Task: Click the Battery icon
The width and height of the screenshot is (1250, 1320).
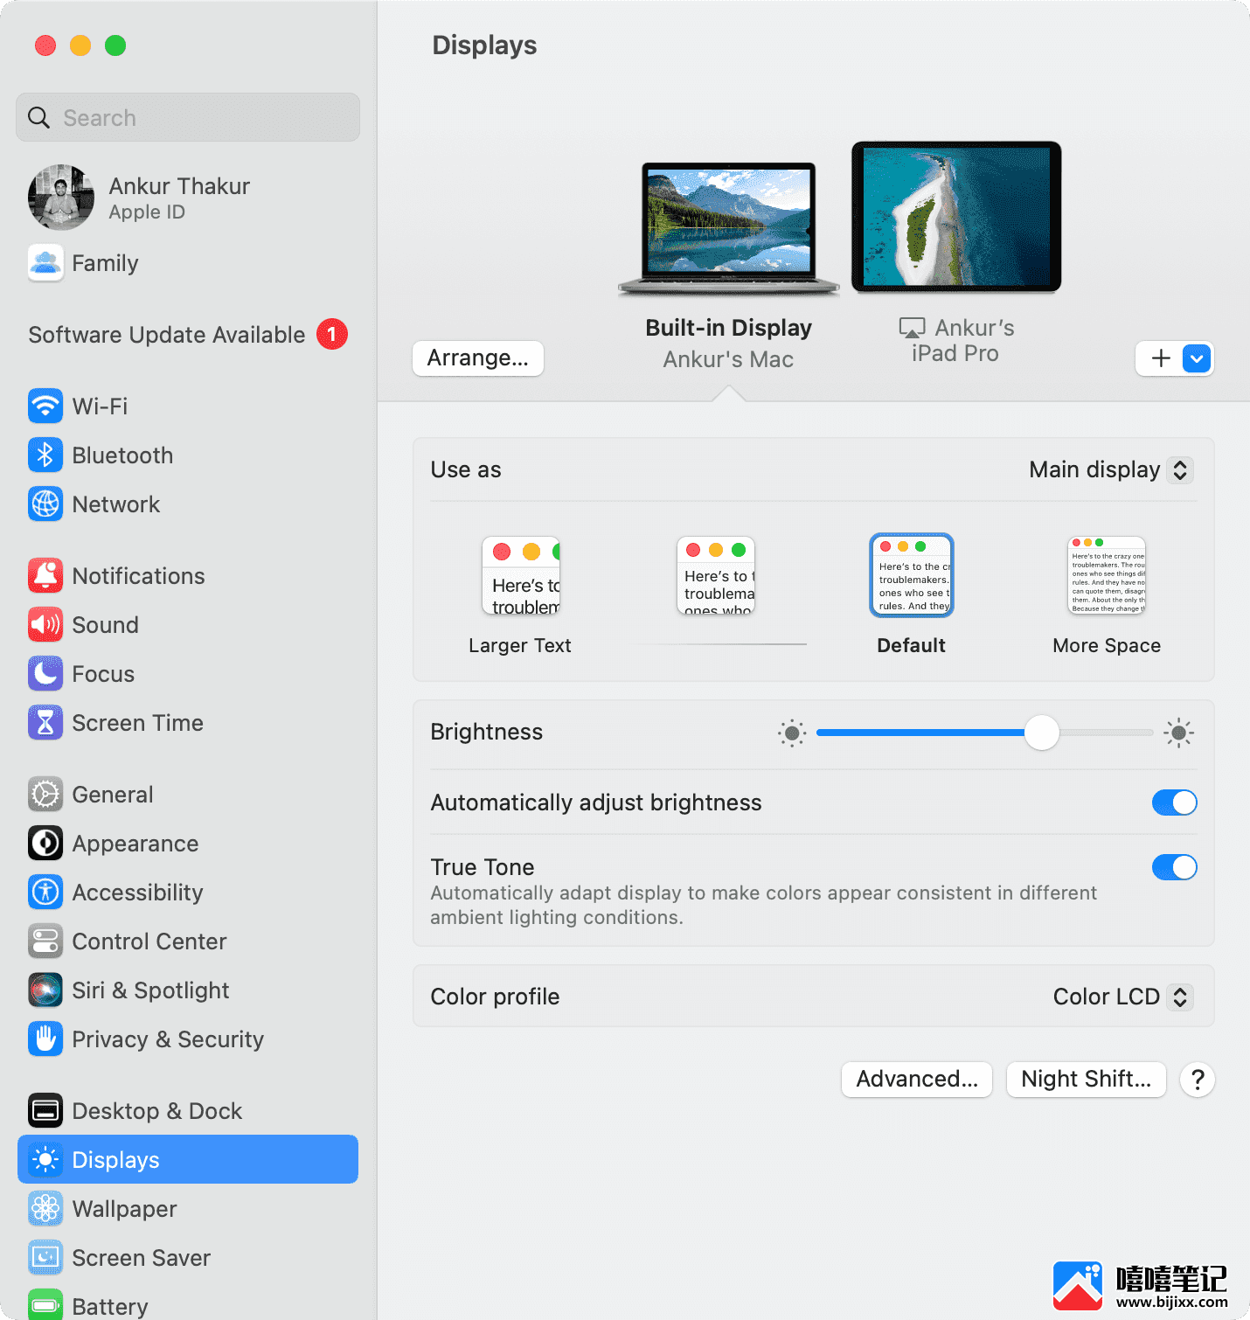Action: (x=45, y=1304)
